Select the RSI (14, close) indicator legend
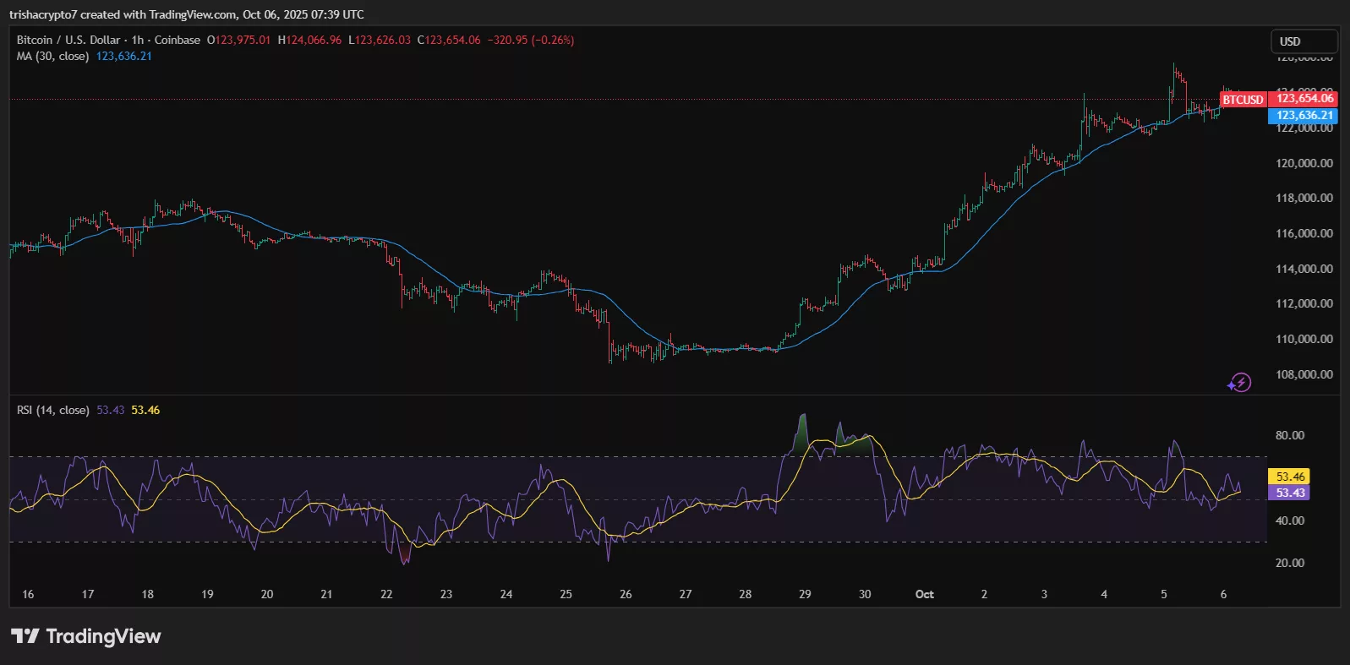Image resolution: width=1350 pixels, height=665 pixels. pos(52,411)
